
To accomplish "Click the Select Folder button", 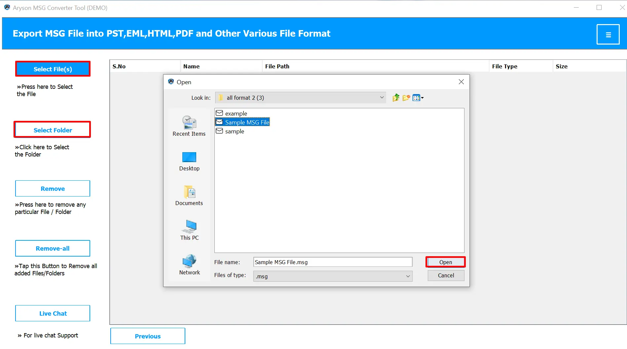I will [x=52, y=130].
